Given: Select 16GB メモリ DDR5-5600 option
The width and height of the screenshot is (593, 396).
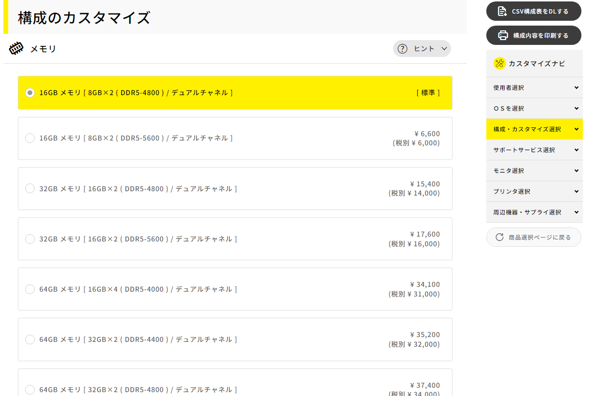Looking at the screenshot, I should point(29,138).
